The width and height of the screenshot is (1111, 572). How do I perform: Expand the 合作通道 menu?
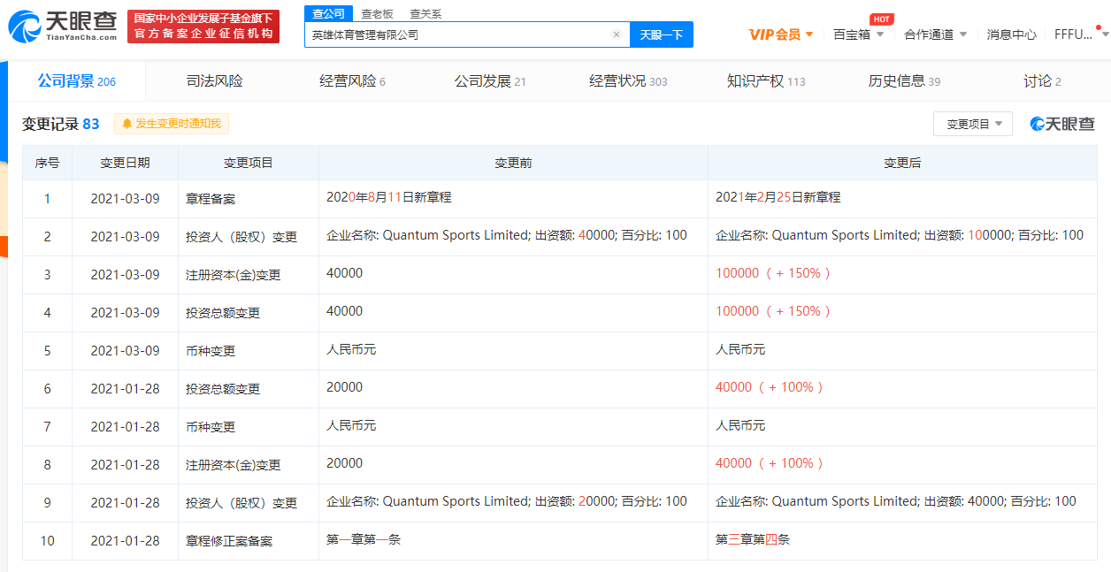pos(935,34)
